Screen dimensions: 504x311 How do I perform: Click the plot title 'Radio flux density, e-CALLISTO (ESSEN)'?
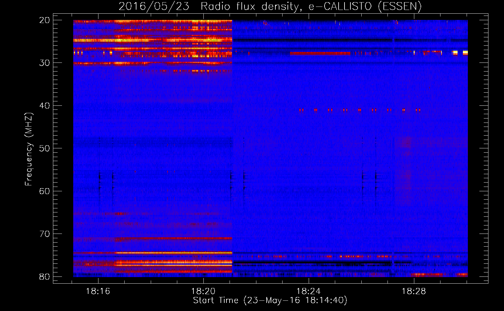click(x=311, y=7)
